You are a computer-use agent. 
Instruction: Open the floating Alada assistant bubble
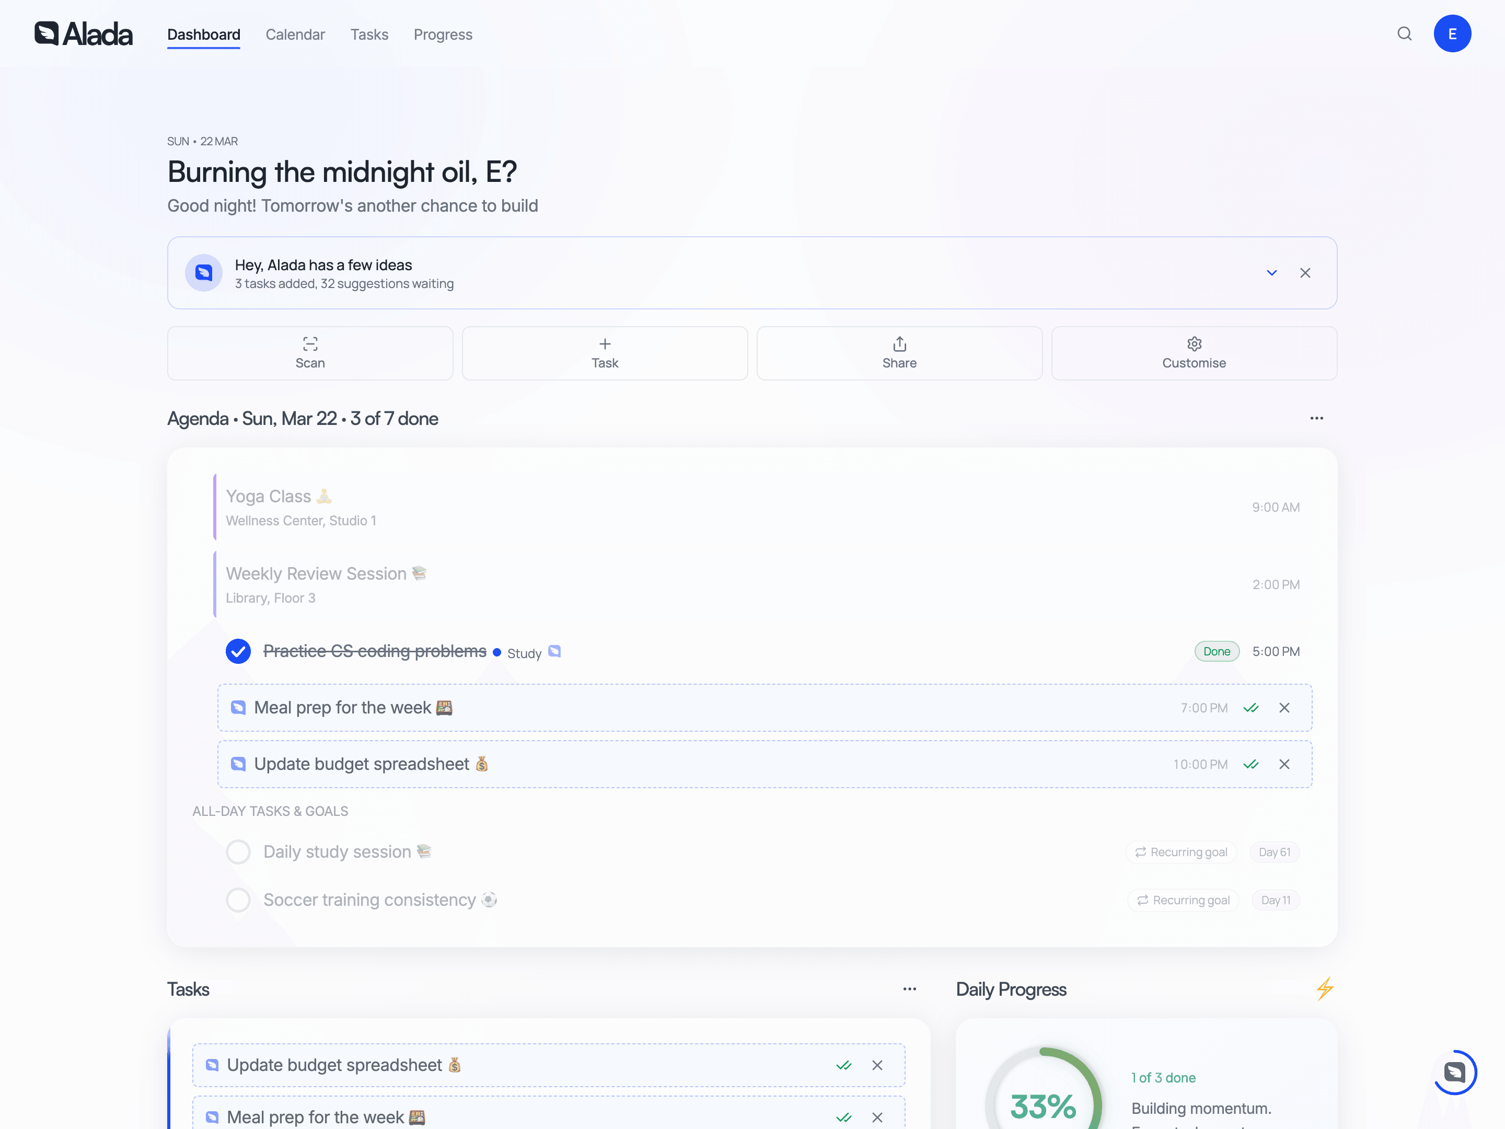click(1455, 1073)
